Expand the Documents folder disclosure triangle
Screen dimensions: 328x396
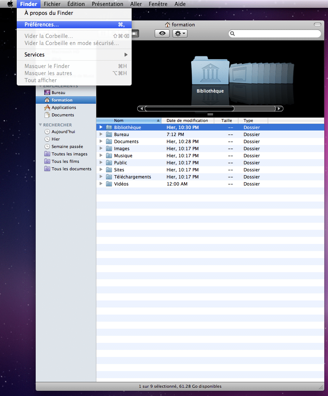pos(101,141)
